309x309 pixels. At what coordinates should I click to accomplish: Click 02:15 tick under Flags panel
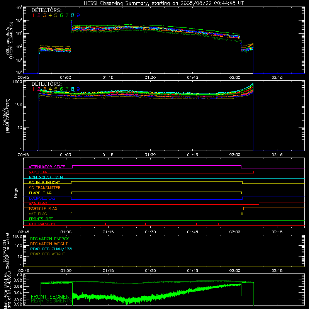pyautogui.click(x=277, y=232)
